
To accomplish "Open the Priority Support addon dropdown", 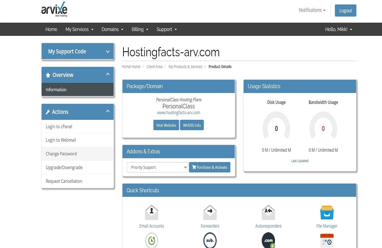I will pyautogui.click(x=157, y=167).
